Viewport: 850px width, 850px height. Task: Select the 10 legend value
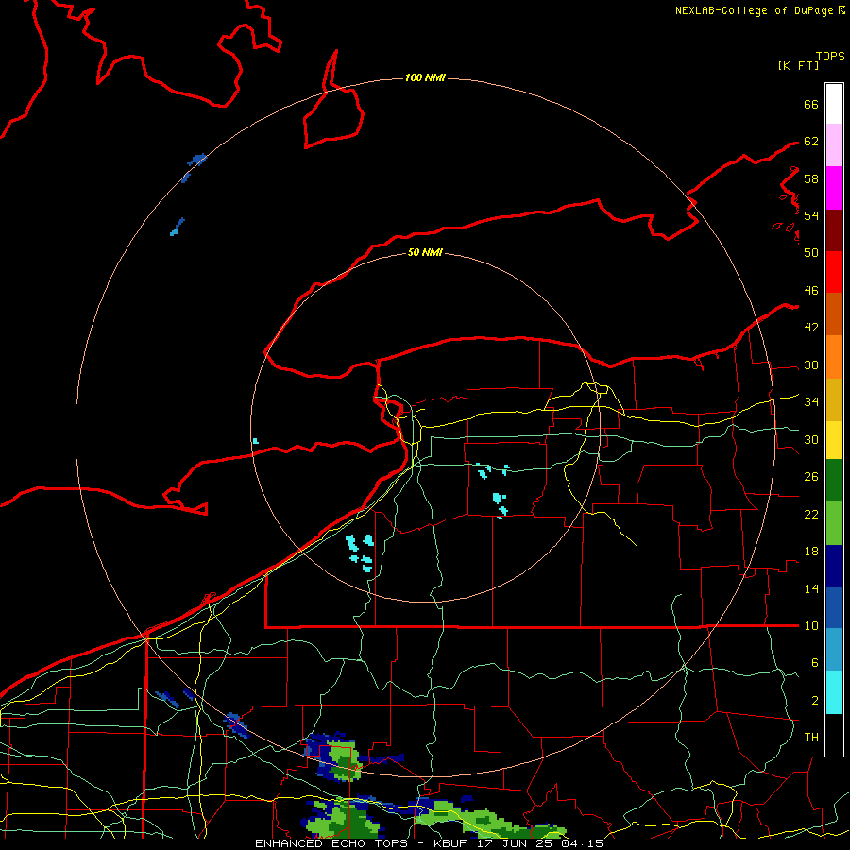coord(811,625)
